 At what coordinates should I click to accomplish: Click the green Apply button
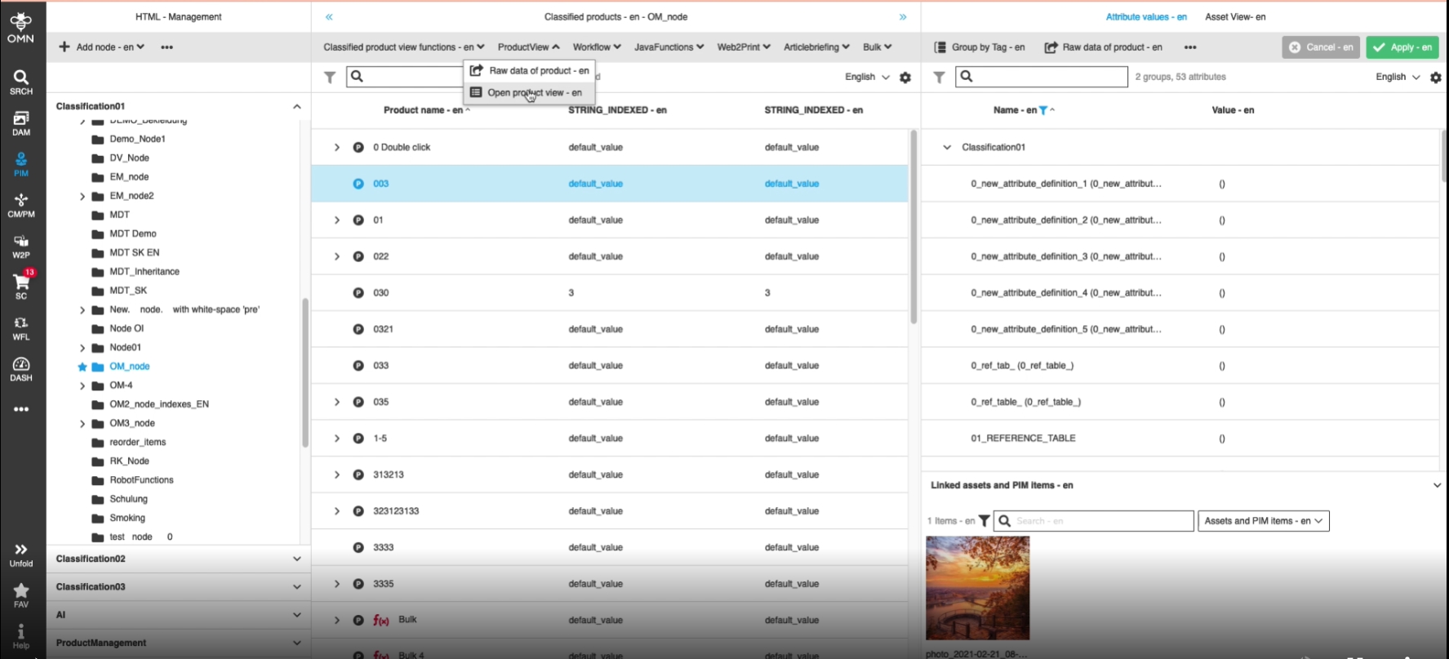(x=1402, y=47)
